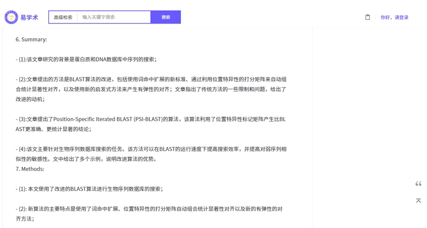Click the back-to-top arrow icon
The height and width of the screenshot is (228, 427).
(418, 201)
